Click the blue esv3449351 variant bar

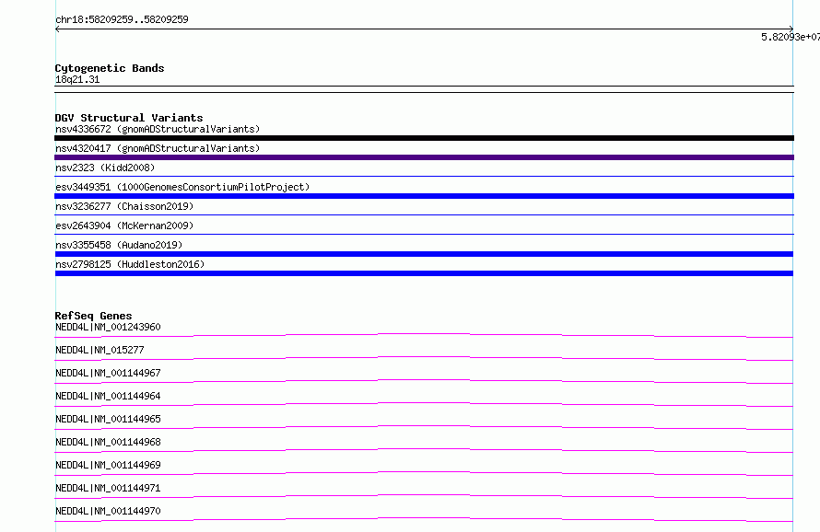pos(424,196)
